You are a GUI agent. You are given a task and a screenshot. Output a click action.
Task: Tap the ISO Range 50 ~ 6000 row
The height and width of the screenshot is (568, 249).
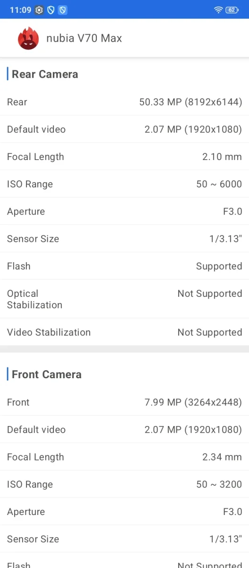point(124,184)
